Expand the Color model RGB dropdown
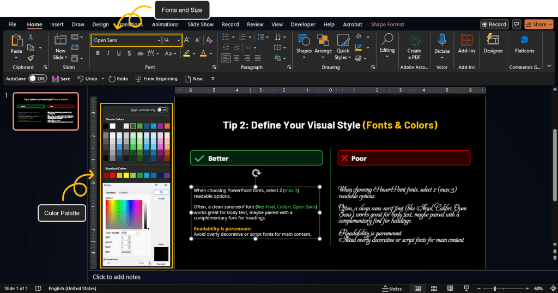This screenshot has width=558, height=293. (138, 233)
